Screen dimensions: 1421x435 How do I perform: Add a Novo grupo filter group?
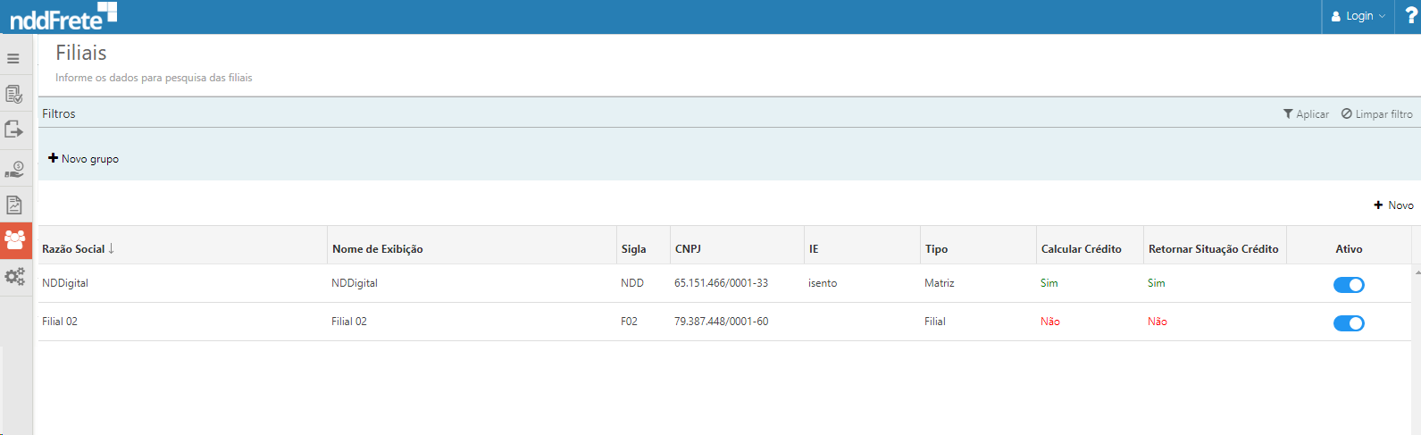(83, 159)
